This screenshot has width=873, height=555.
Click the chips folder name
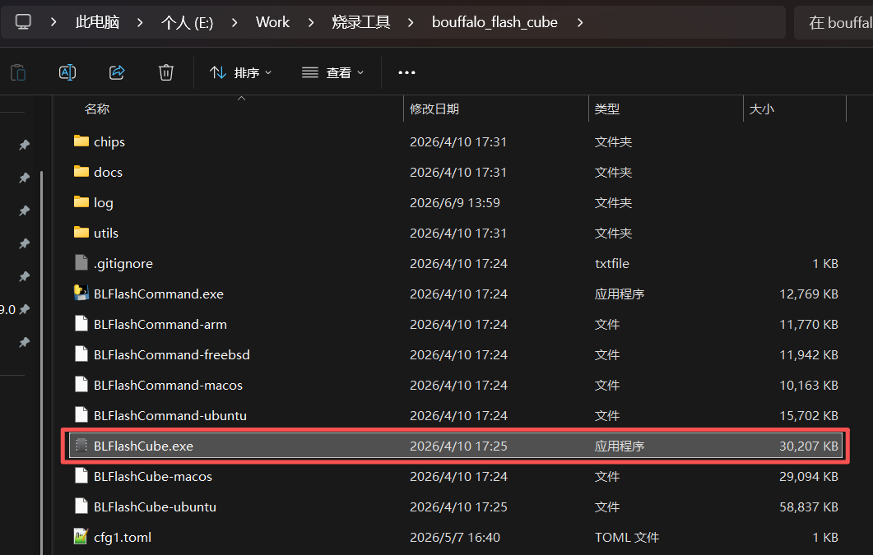(x=109, y=141)
